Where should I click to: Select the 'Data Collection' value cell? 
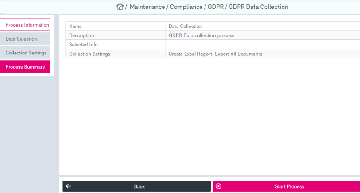click(263, 26)
